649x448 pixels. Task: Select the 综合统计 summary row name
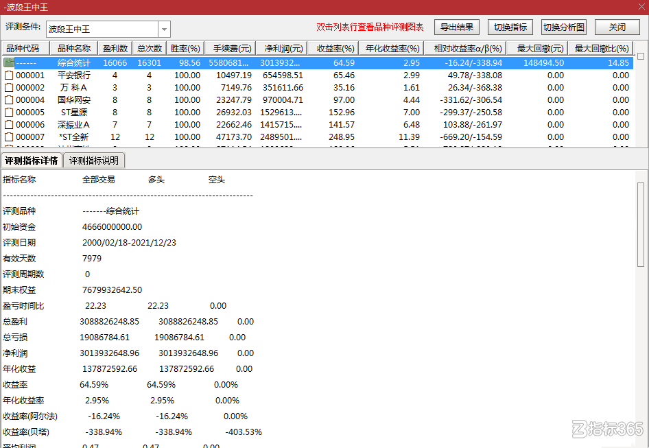click(x=73, y=63)
